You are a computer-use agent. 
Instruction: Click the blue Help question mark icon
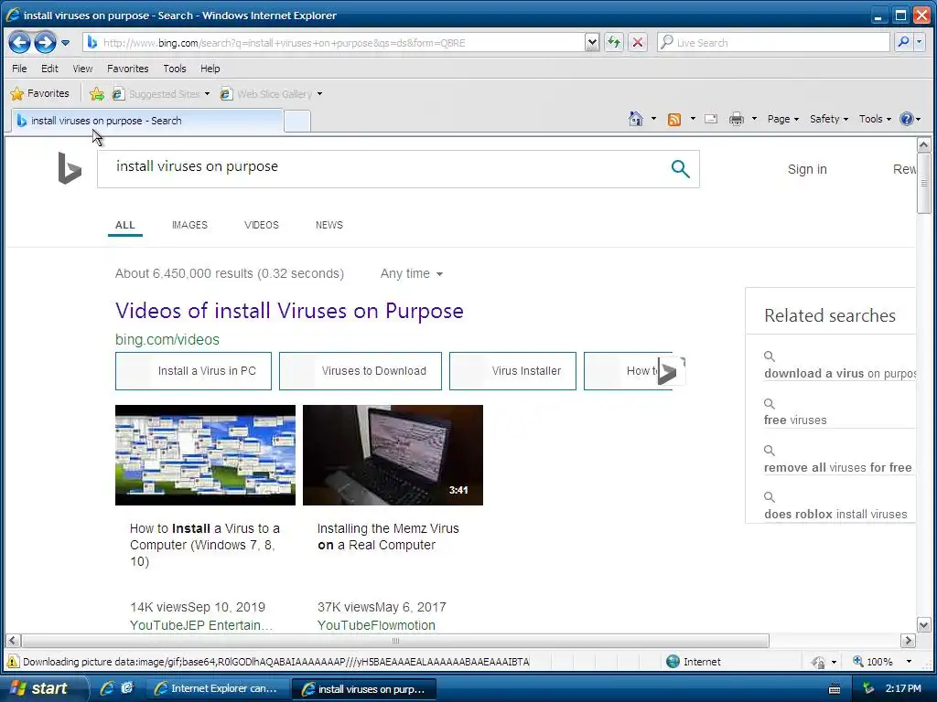(907, 119)
